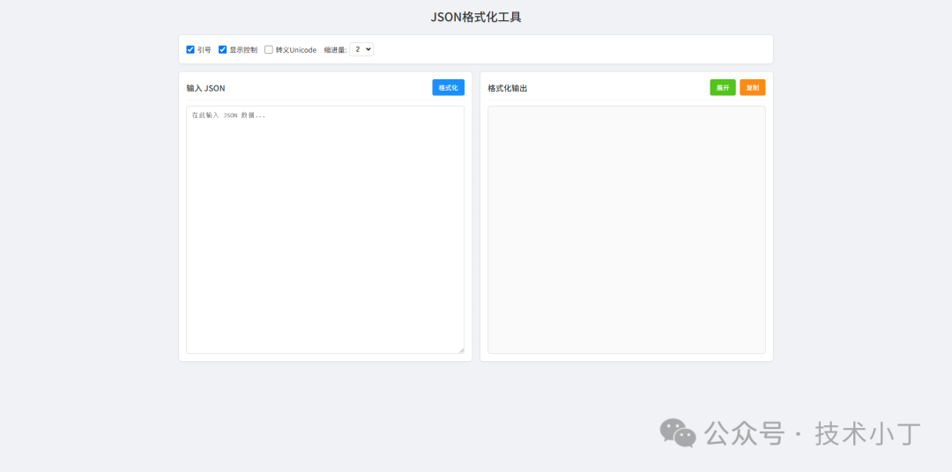Toggle the 引号 checkbox
This screenshot has width=952, height=472.
[190, 49]
